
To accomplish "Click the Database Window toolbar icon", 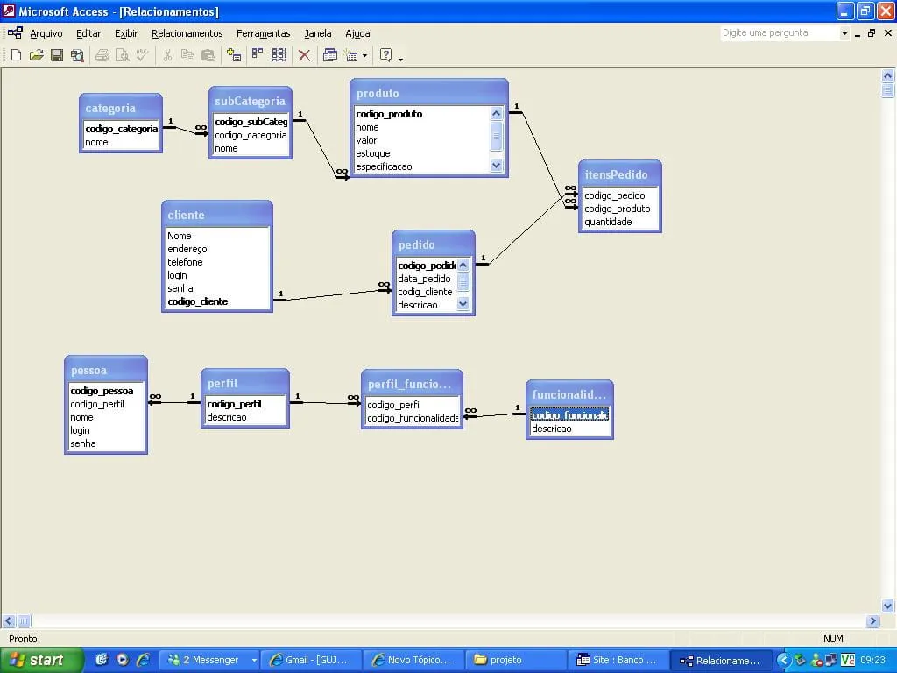I will [330, 55].
